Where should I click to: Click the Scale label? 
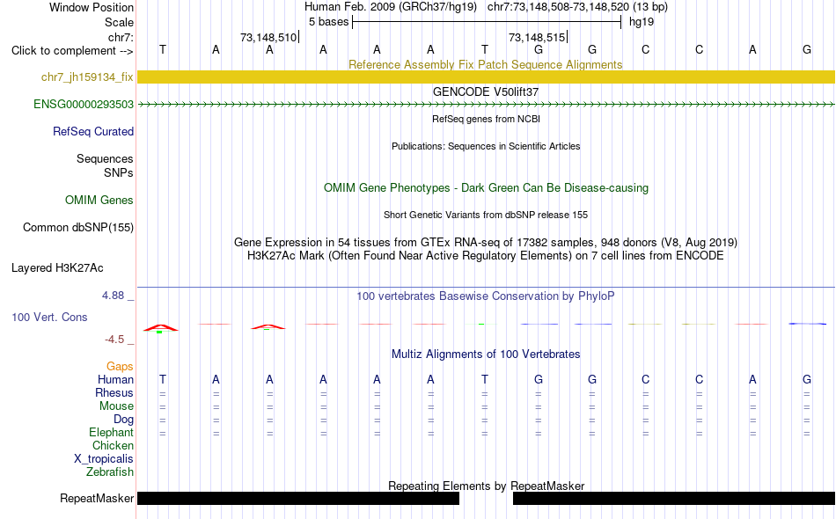click(119, 22)
